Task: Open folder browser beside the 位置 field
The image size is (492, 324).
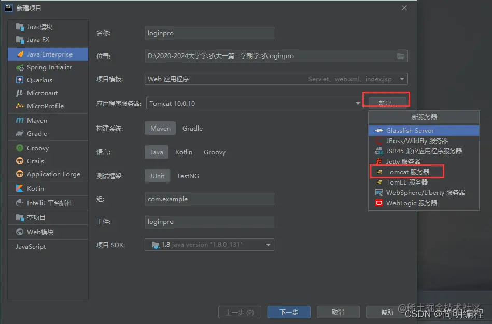Action: pyautogui.click(x=402, y=55)
